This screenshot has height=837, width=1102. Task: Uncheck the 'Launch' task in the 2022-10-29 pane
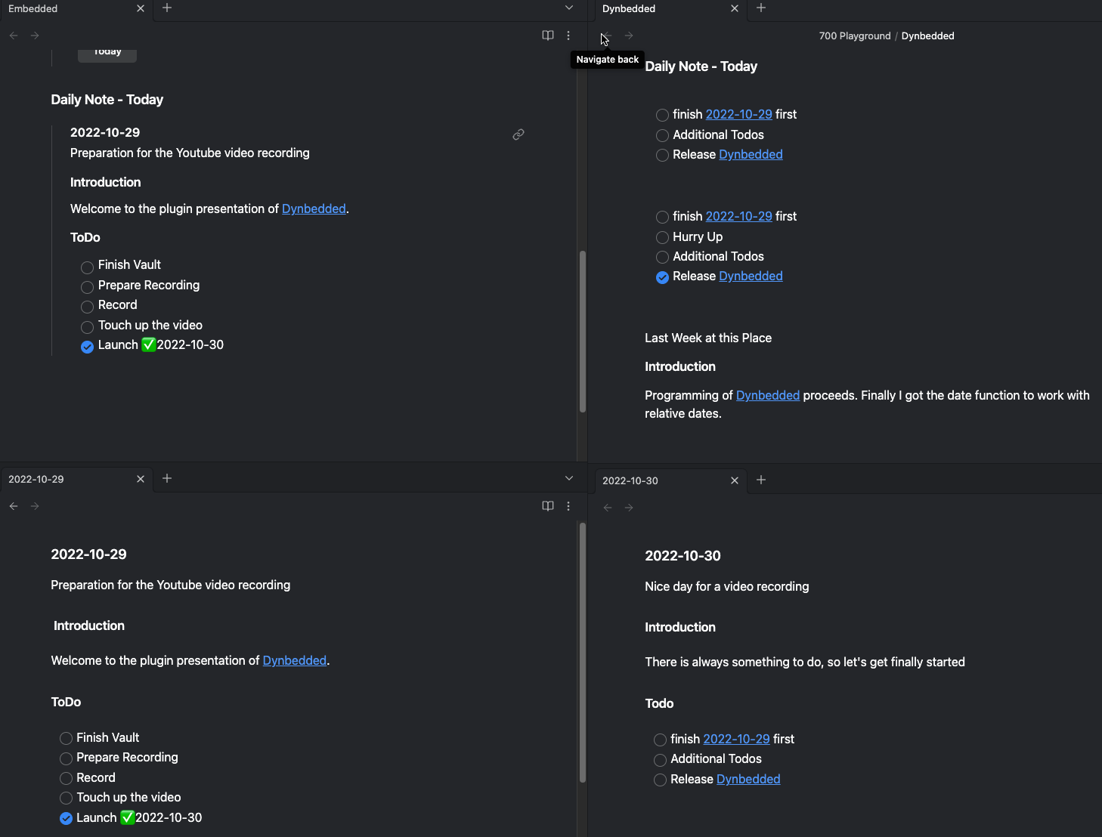click(x=67, y=818)
